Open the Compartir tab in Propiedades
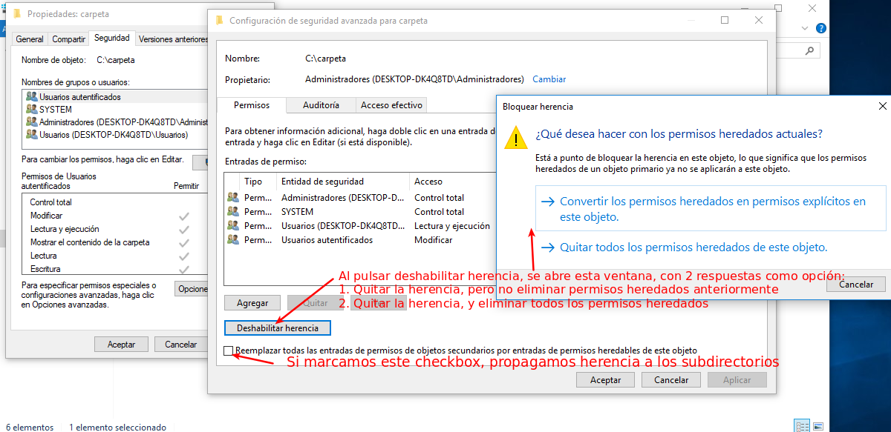Image resolution: width=891 pixels, height=432 pixels. pos(68,39)
